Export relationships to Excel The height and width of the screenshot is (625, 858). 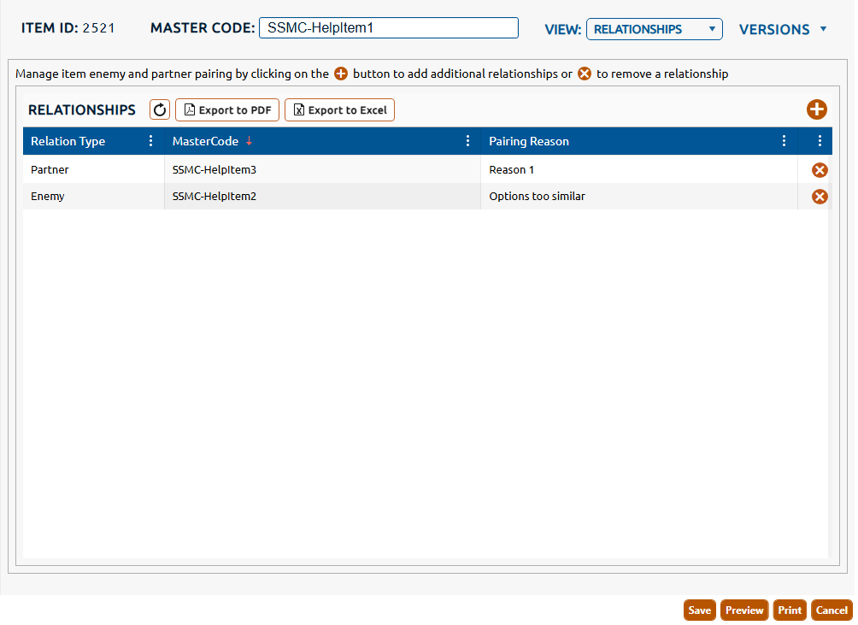click(339, 109)
